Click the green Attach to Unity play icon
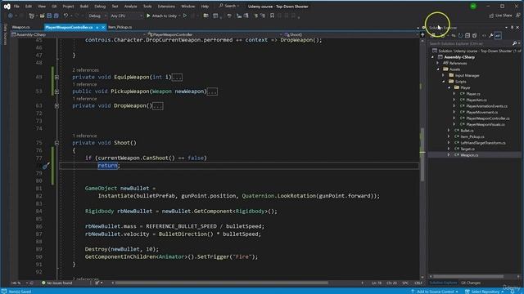Screen dimensions: 524x294 148,16
